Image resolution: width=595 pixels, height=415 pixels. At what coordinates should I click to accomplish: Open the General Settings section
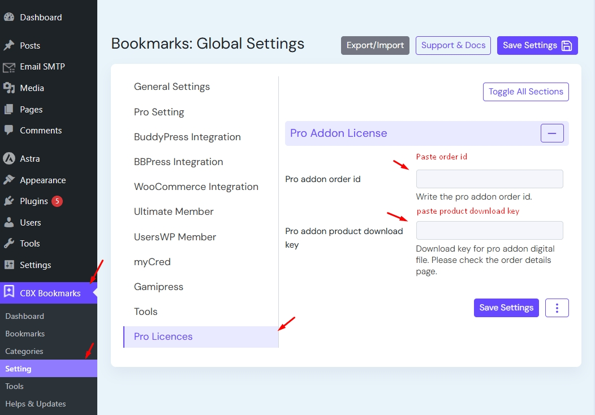[171, 87]
